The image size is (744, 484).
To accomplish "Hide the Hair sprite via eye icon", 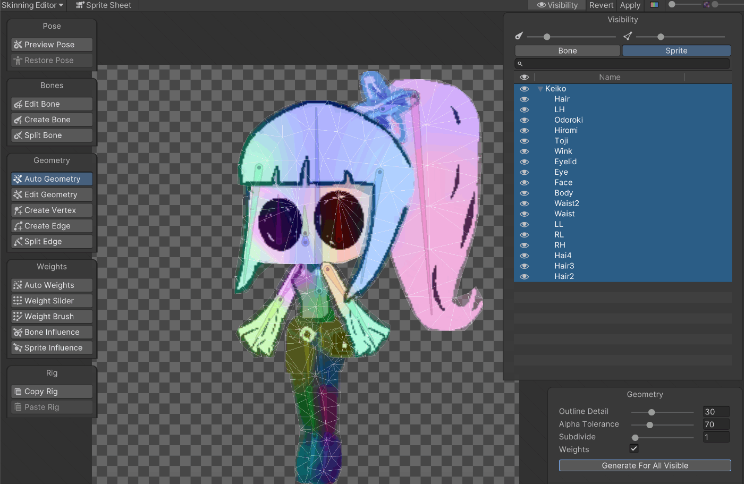I will 525,99.
